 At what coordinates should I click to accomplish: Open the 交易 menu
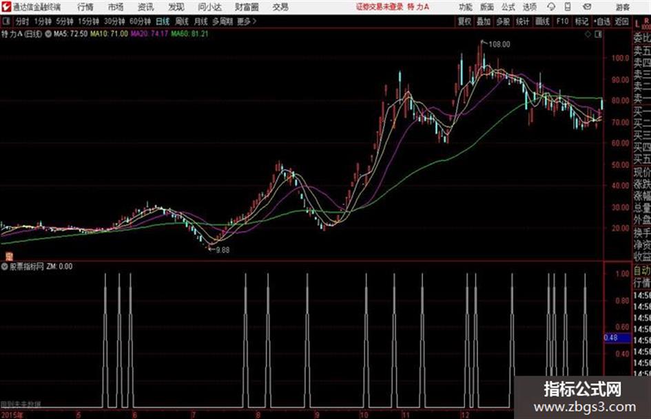coord(280,7)
